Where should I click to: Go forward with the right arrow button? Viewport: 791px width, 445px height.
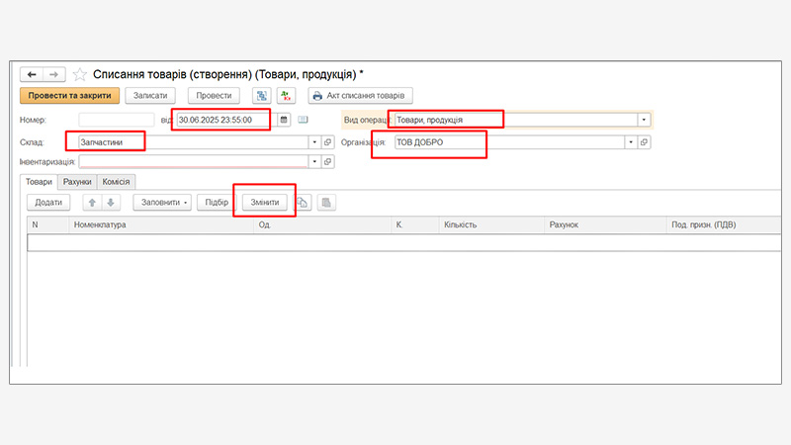(54, 74)
